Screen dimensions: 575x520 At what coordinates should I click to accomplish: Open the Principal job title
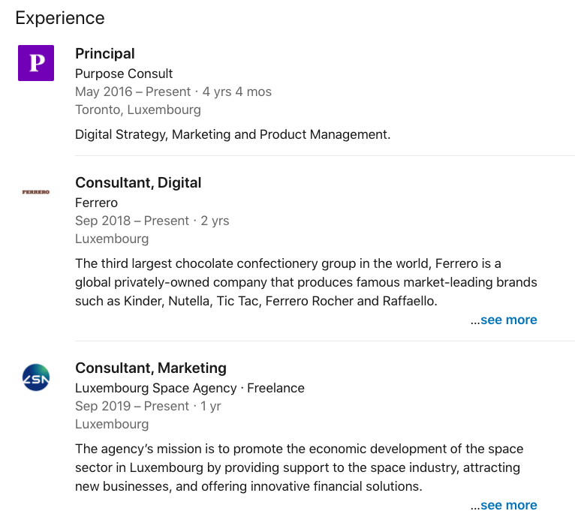pyautogui.click(x=105, y=54)
